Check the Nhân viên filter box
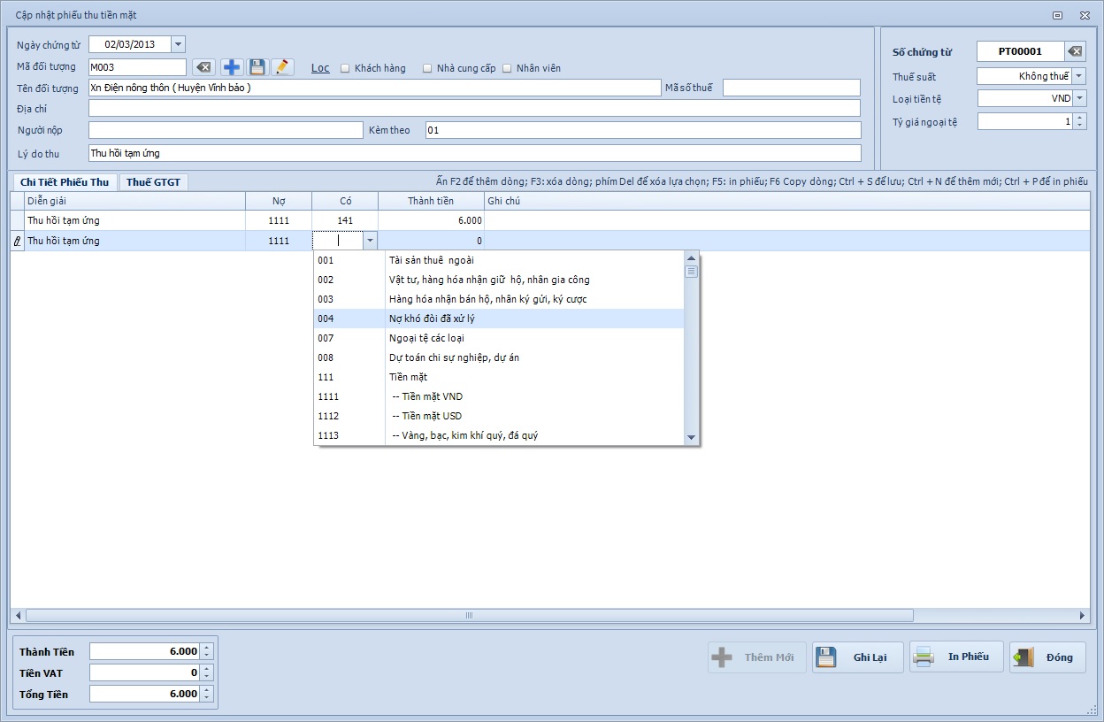The width and height of the screenshot is (1104, 722). (508, 68)
